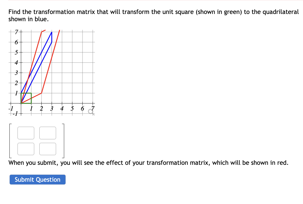Click the origin point of the graph
The height and width of the screenshot is (204, 303).
pyautogui.click(x=21, y=104)
